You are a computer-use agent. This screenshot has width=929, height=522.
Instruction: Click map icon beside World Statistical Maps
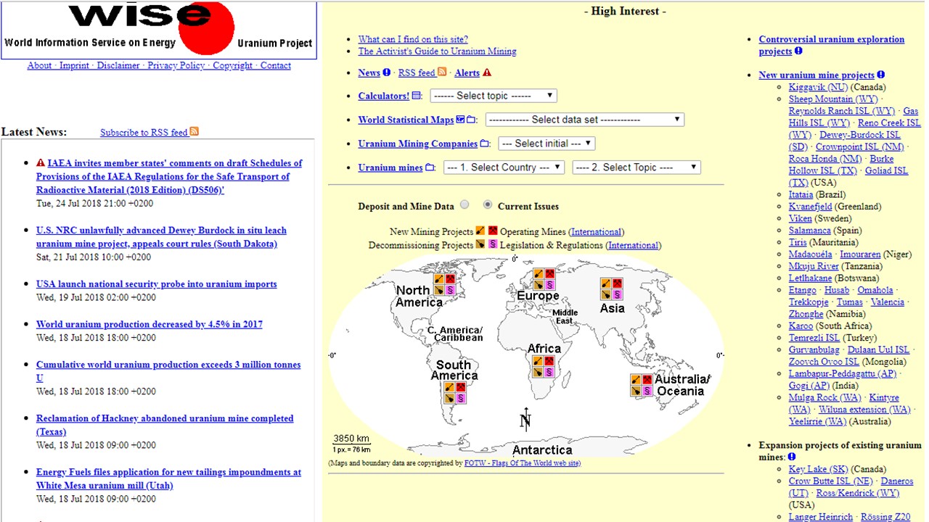tap(460, 120)
